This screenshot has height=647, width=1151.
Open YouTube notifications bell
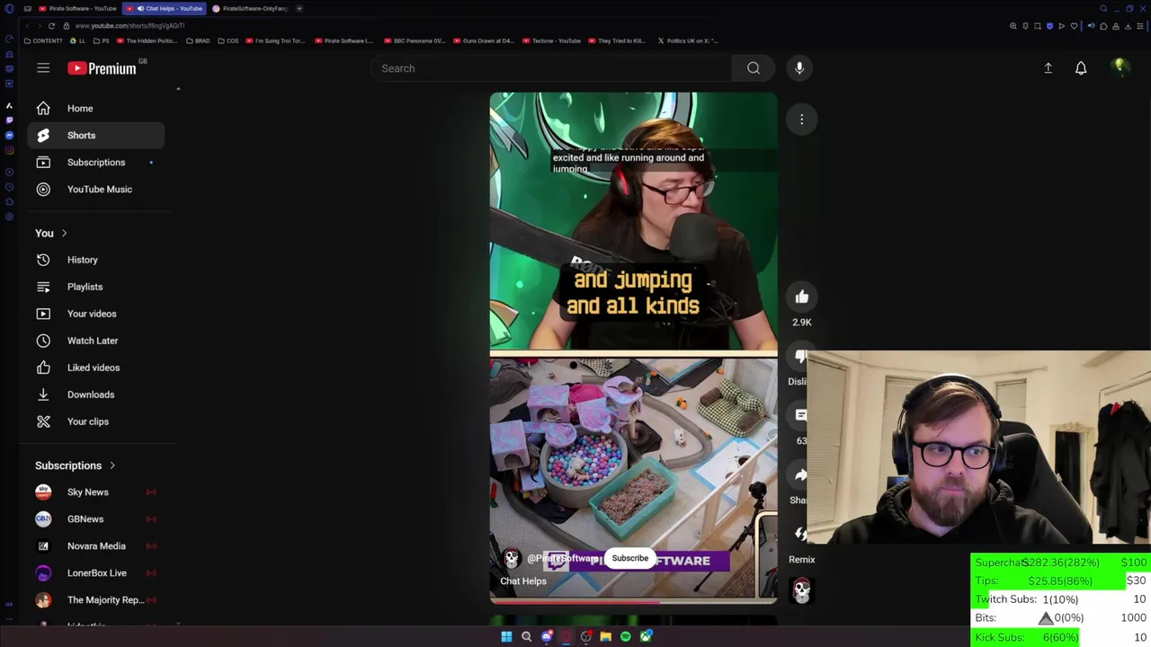click(x=1081, y=68)
